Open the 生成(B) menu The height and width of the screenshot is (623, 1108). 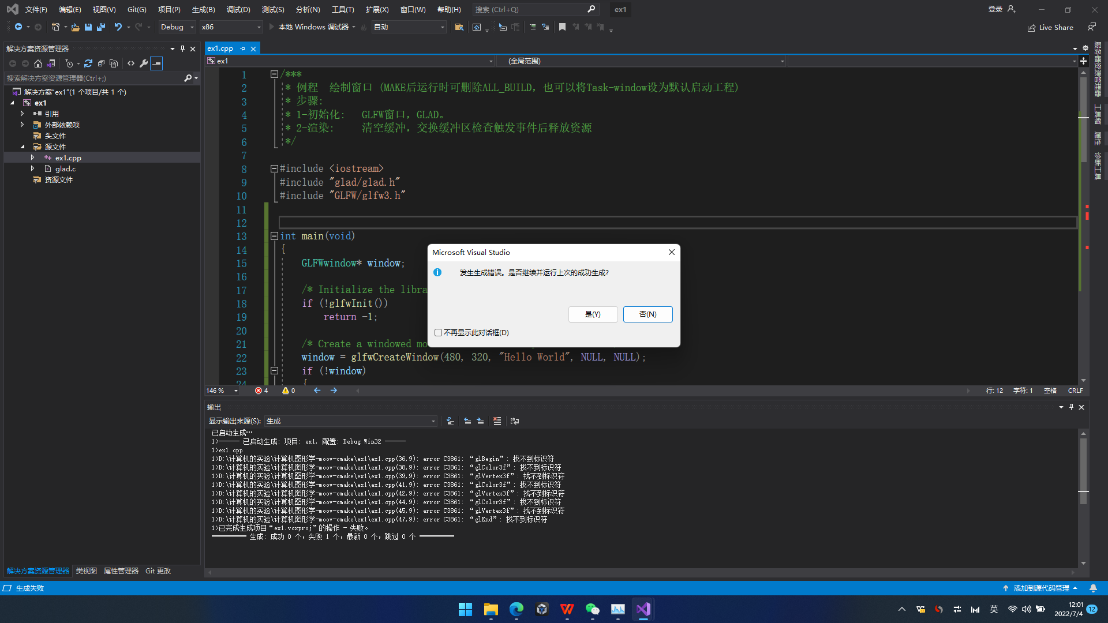[203, 9]
